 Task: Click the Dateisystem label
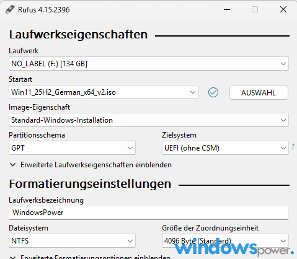pyautogui.click(x=29, y=228)
